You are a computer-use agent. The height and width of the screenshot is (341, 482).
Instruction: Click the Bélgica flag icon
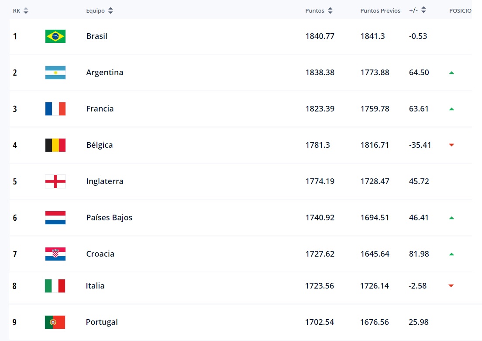pyautogui.click(x=55, y=145)
